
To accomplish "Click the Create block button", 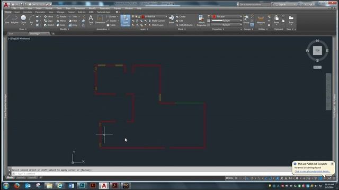I will coord(181,16).
